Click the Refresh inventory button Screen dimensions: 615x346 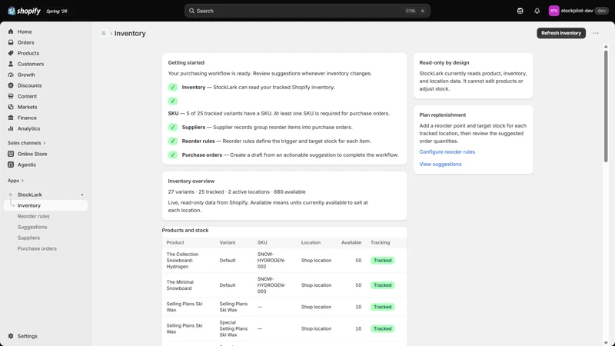[x=561, y=33]
